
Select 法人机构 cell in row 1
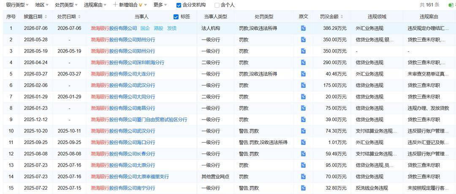pos(211,29)
